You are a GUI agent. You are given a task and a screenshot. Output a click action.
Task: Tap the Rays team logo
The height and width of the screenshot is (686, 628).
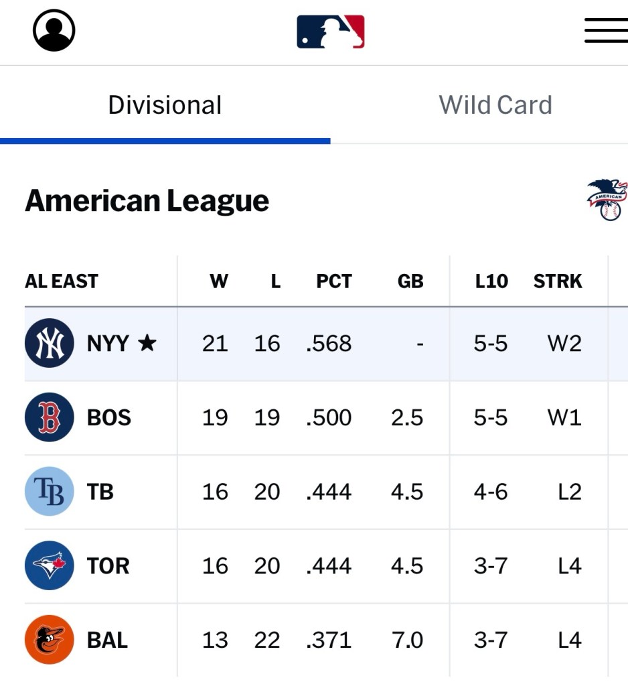(x=49, y=492)
